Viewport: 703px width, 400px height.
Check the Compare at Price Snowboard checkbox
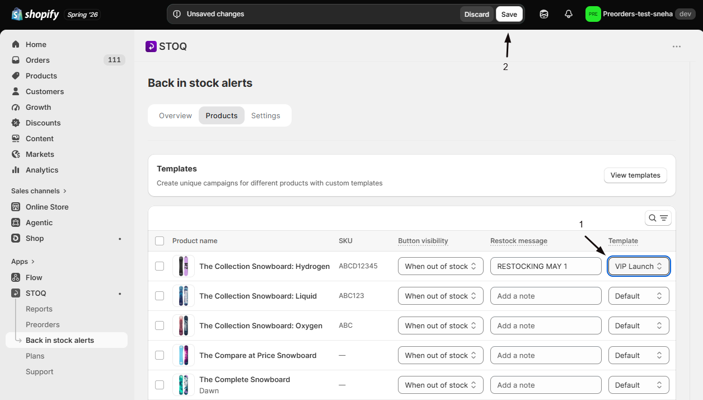pos(160,355)
